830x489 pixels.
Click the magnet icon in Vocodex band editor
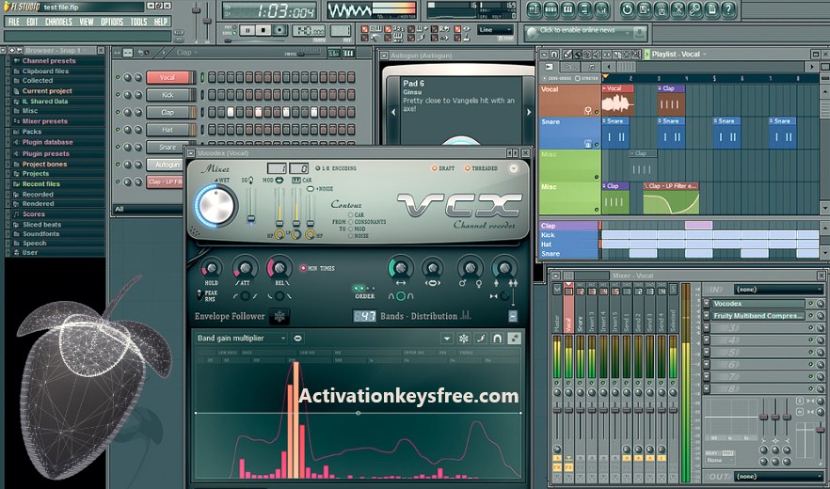click(x=497, y=339)
